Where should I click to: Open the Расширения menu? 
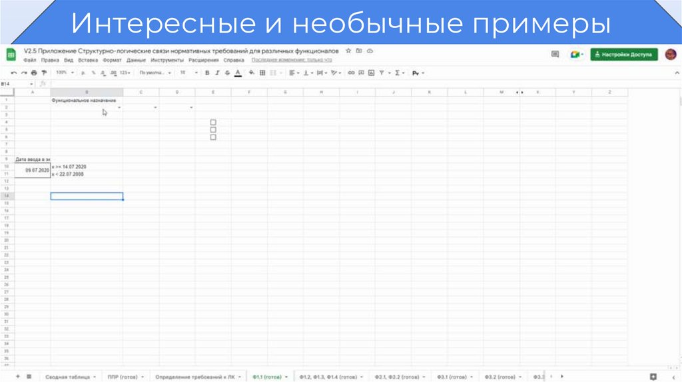point(204,61)
